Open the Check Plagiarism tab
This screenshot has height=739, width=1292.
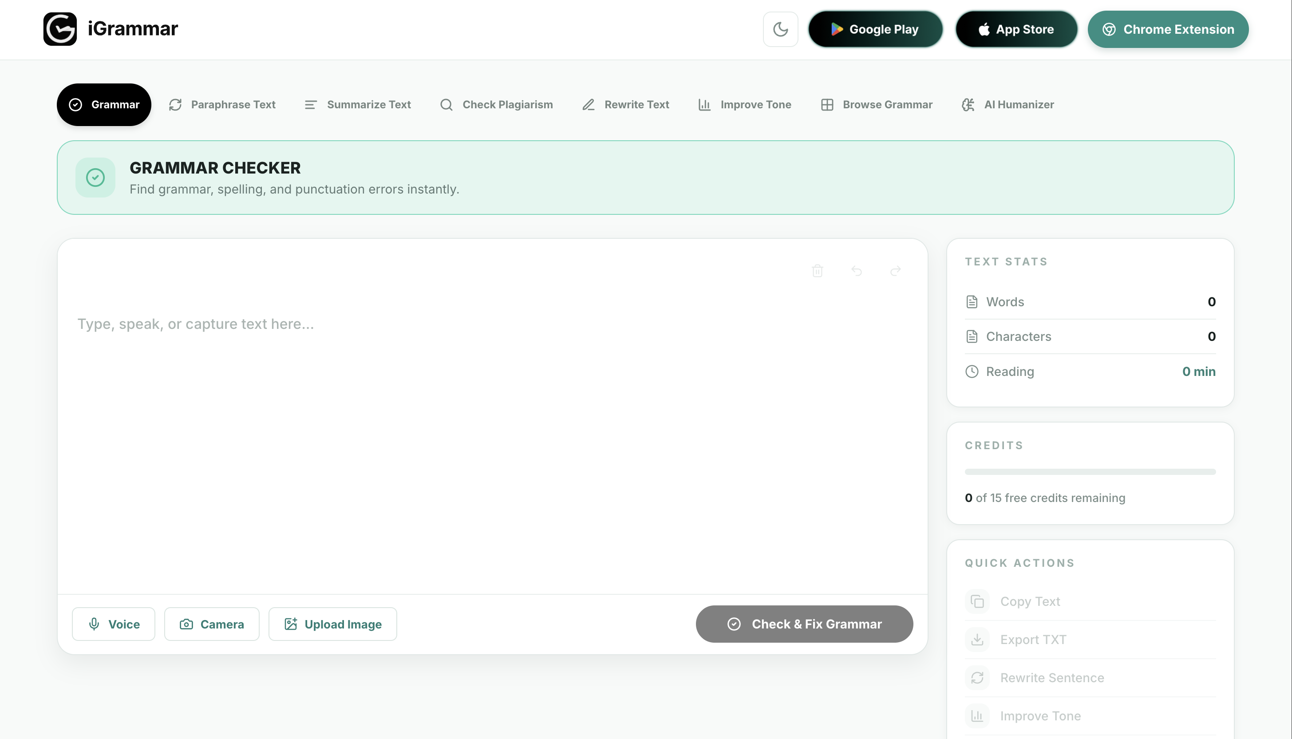(x=496, y=105)
